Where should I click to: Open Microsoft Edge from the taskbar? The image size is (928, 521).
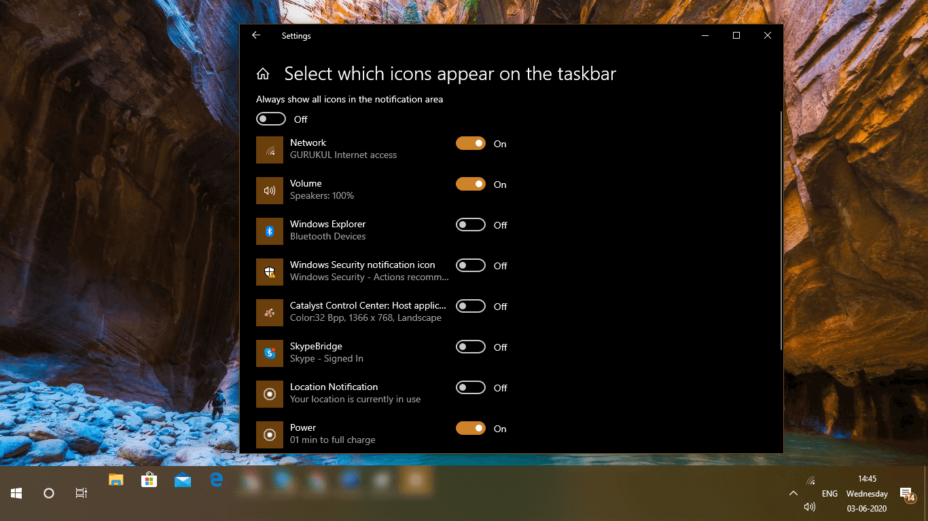pyautogui.click(x=215, y=480)
